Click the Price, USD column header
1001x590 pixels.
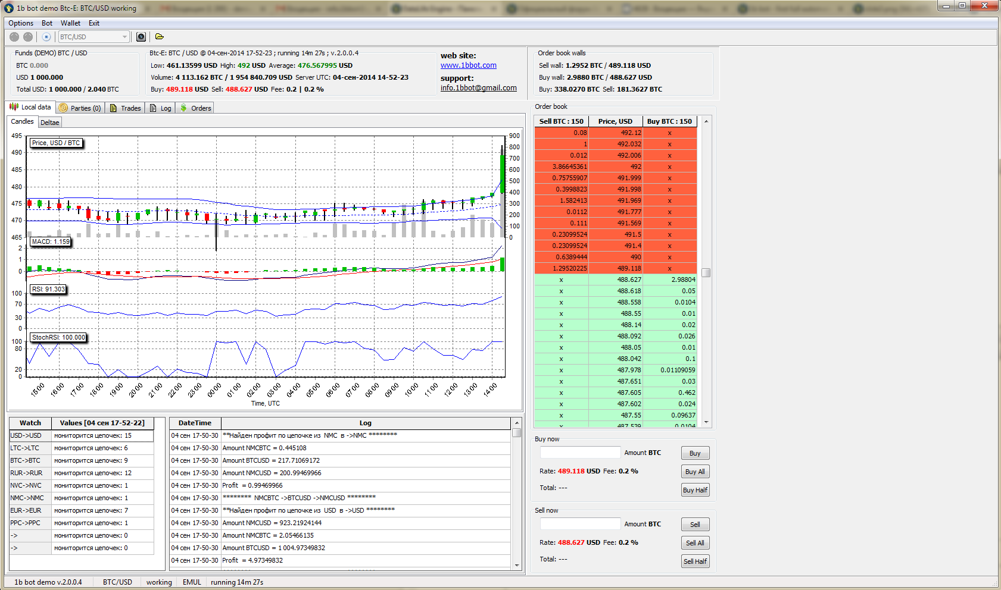[x=616, y=121]
